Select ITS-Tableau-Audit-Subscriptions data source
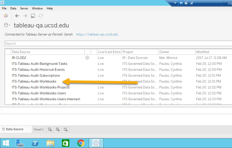The image size is (232, 148). point(36,76)
